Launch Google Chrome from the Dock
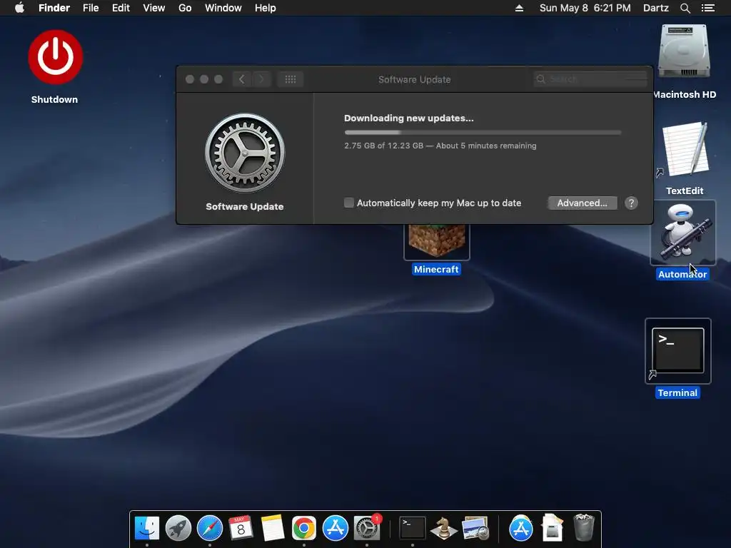 pos(303,528)
